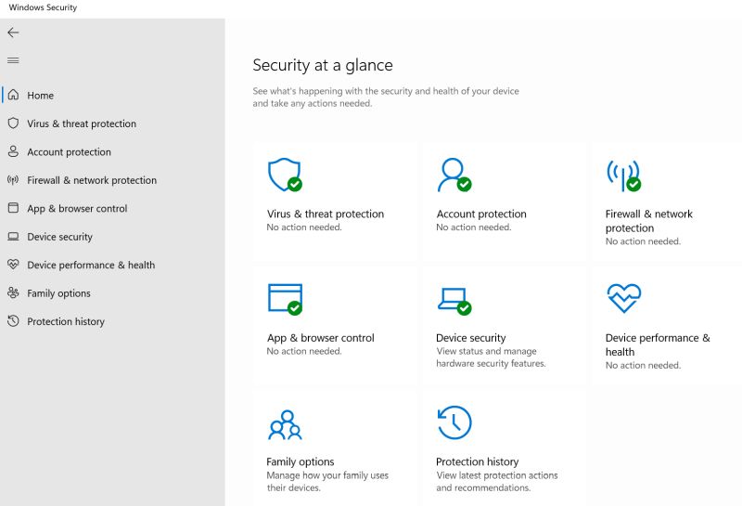This screenshot has width=742, height=506.
Task: Click the Device security laptop icon in sidebar
Action: 13,237
